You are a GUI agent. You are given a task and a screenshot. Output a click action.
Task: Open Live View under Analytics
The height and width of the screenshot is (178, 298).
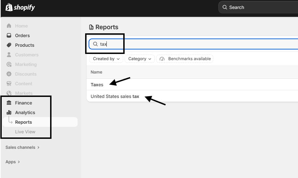pyautogui.click(x=25, y=132)
